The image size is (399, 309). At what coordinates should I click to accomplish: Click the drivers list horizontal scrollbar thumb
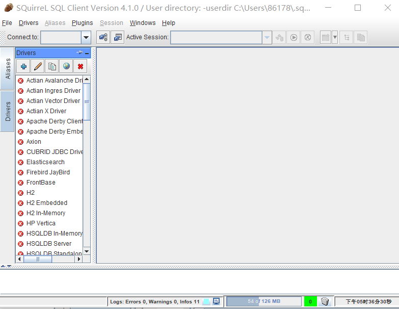click(38, 259)
